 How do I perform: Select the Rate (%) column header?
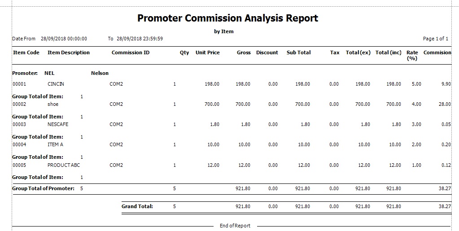tap(412, 55)
